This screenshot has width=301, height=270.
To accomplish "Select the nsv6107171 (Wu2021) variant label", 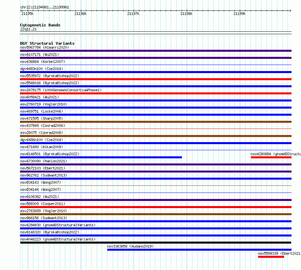I will [x=40, y=54].
